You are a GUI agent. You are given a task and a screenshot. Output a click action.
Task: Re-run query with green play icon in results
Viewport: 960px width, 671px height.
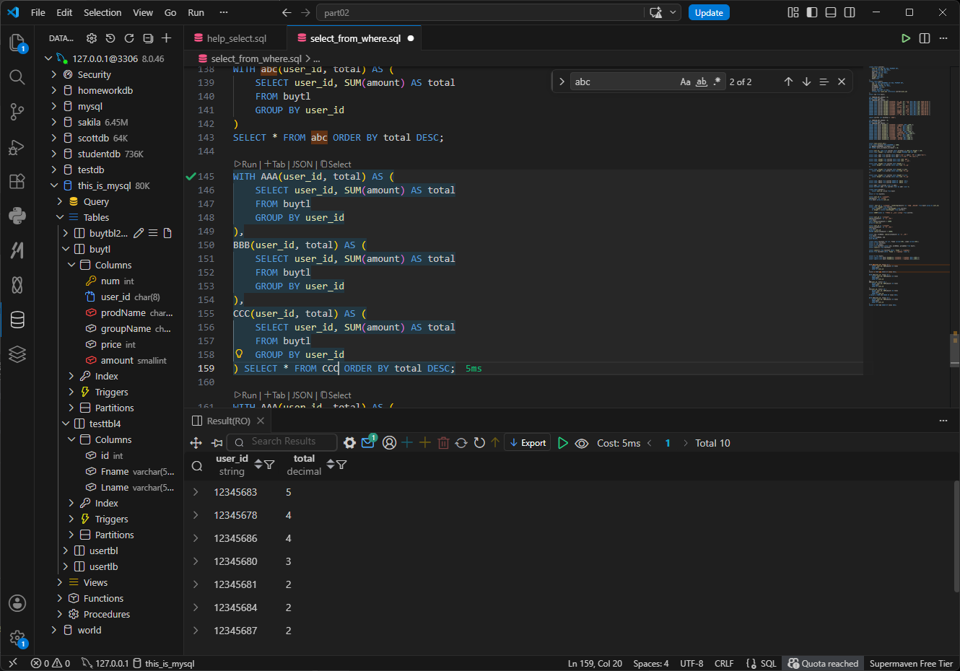coord(563,443)
